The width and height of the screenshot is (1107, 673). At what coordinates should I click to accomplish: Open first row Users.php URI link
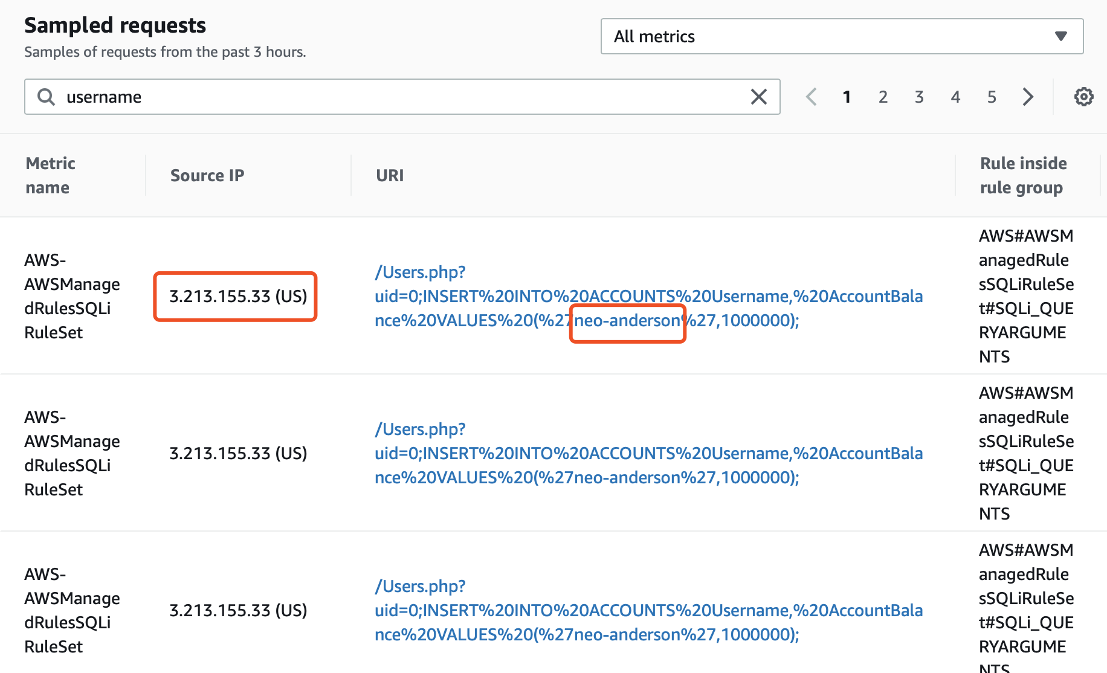(648, 296)
